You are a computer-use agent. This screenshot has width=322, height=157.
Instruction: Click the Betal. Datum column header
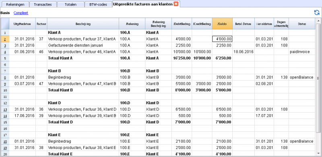244,24
